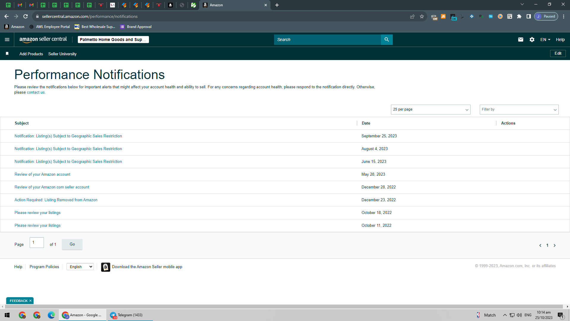Screen dimensions: 570x321
Task: Open the Amazon bookmark
Action: tap(14, 27)
